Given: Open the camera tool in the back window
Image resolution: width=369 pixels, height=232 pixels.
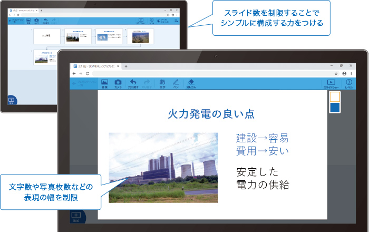Looking at the screenshot, I should pos(36,21).
